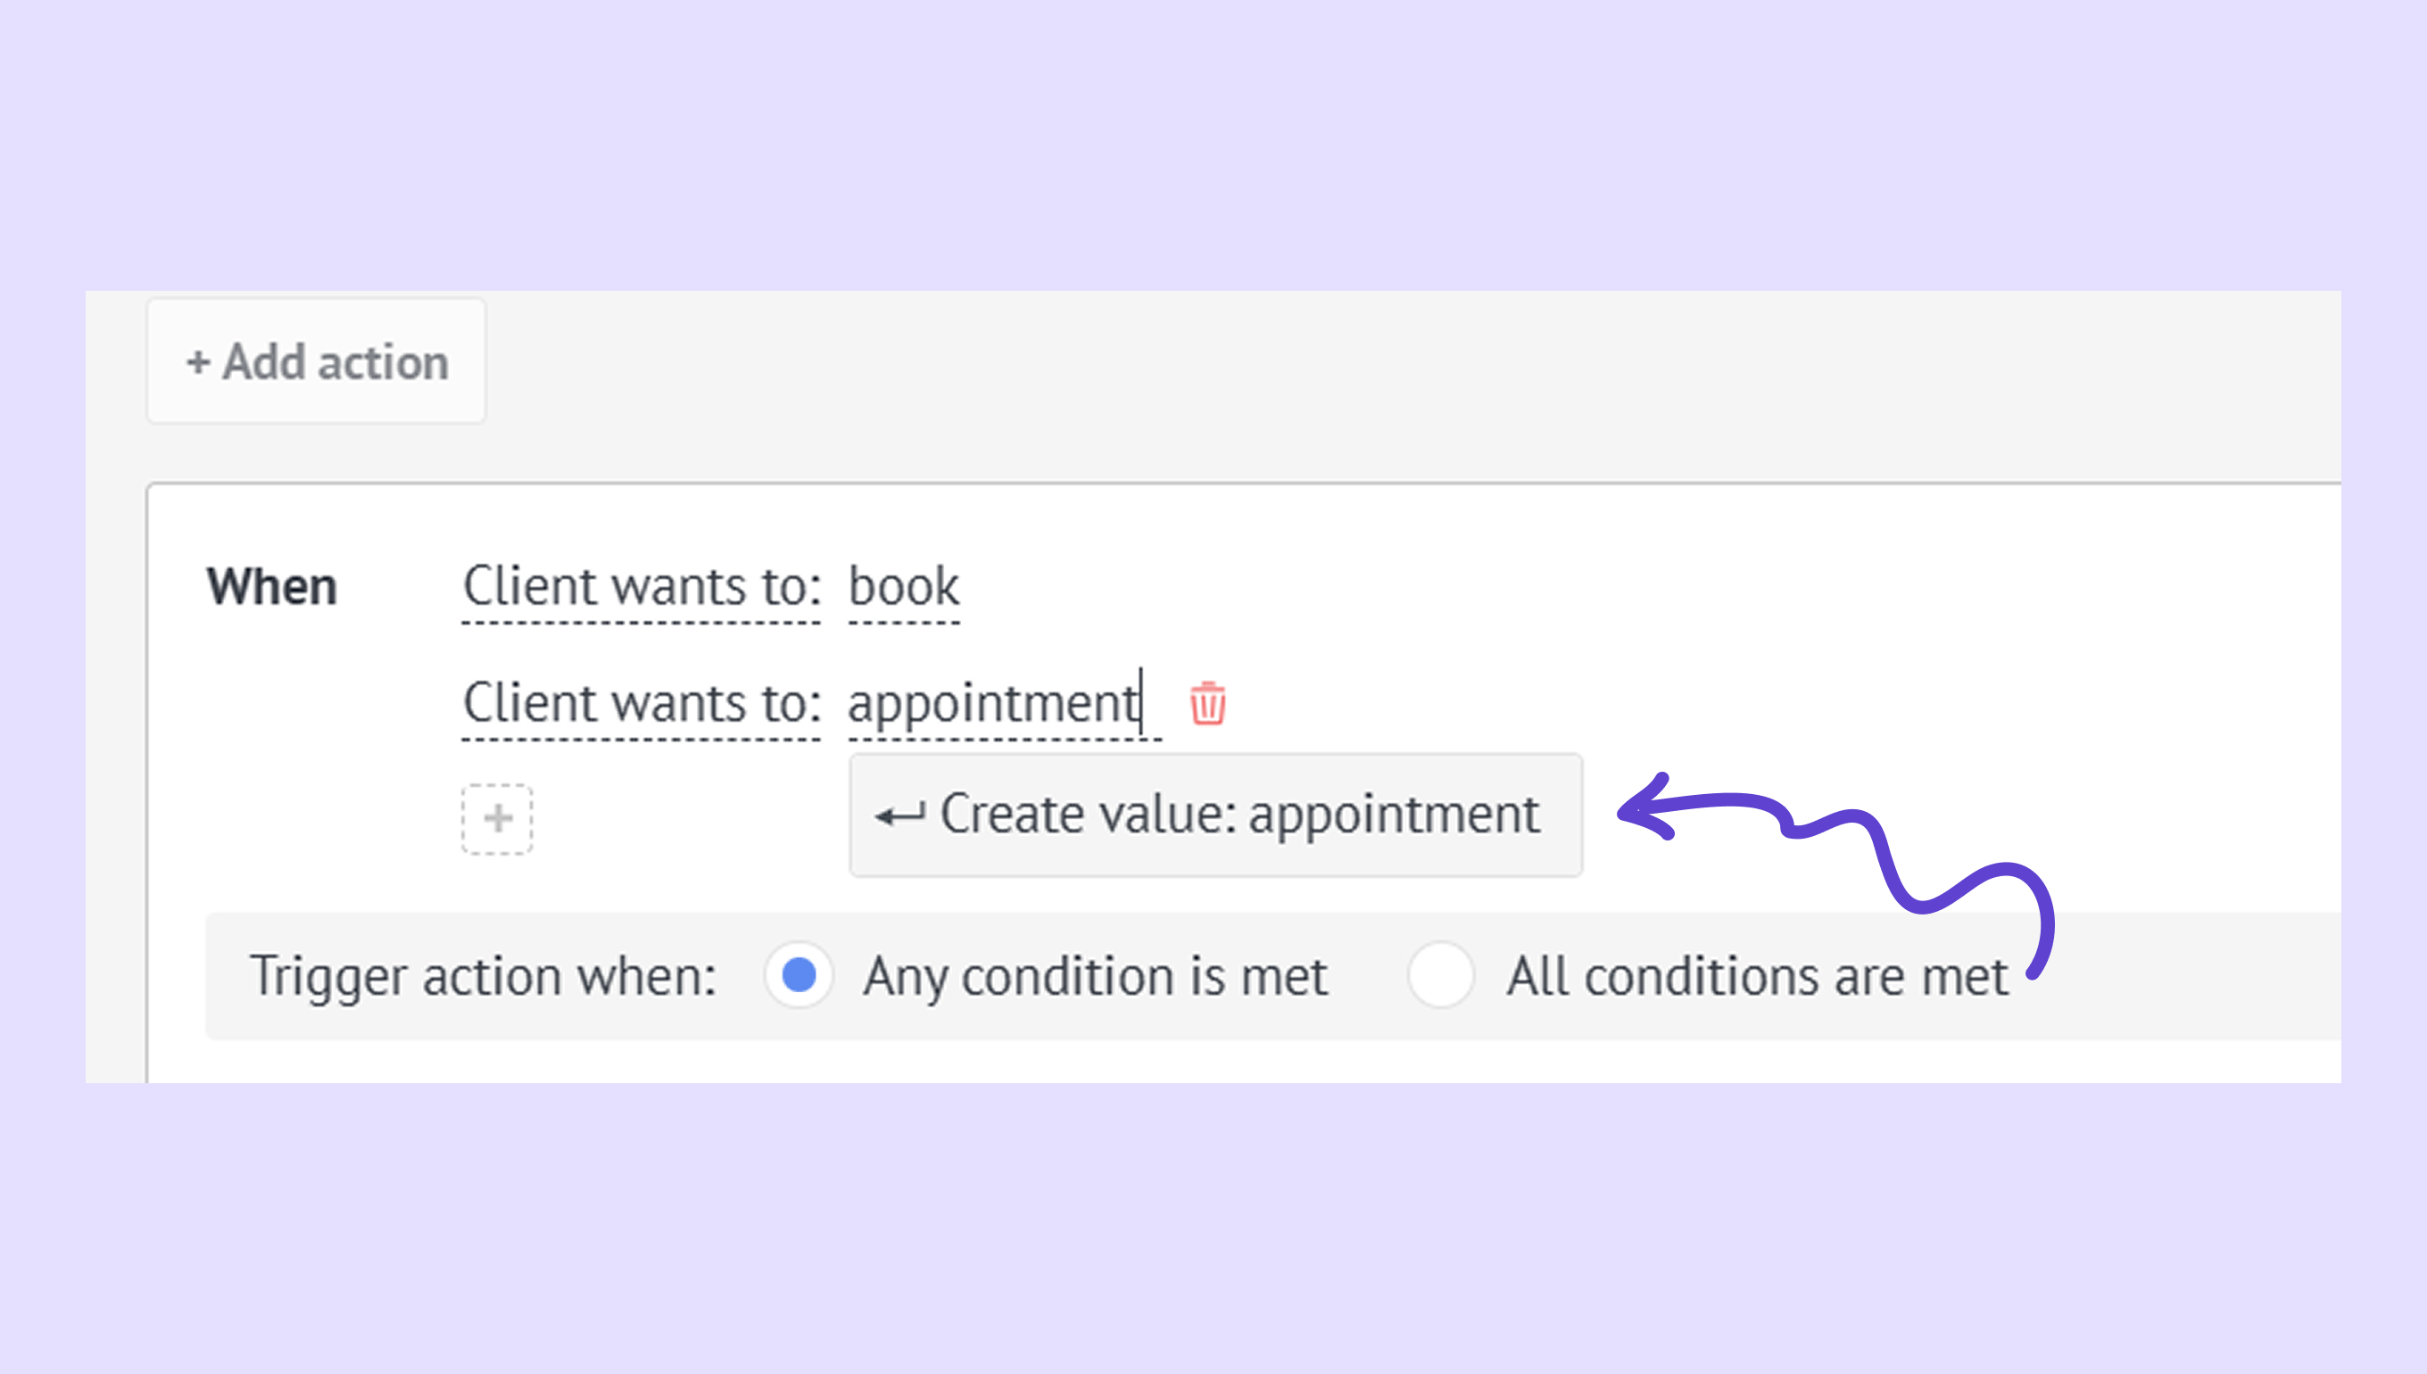Click the dashed plus icon to add a condition

click(x=497, y=819)
